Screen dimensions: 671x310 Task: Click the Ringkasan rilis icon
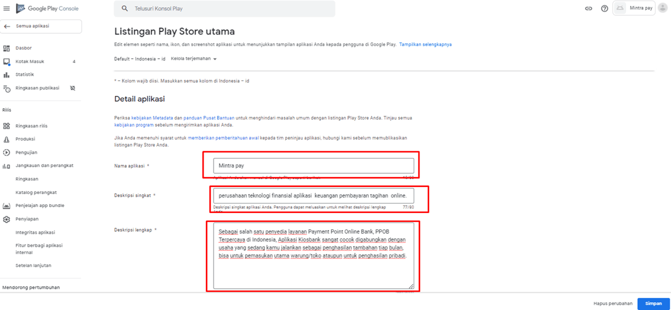pos(7,126)
